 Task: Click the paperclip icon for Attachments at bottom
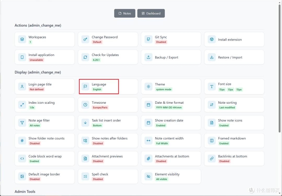pos(148,158)
